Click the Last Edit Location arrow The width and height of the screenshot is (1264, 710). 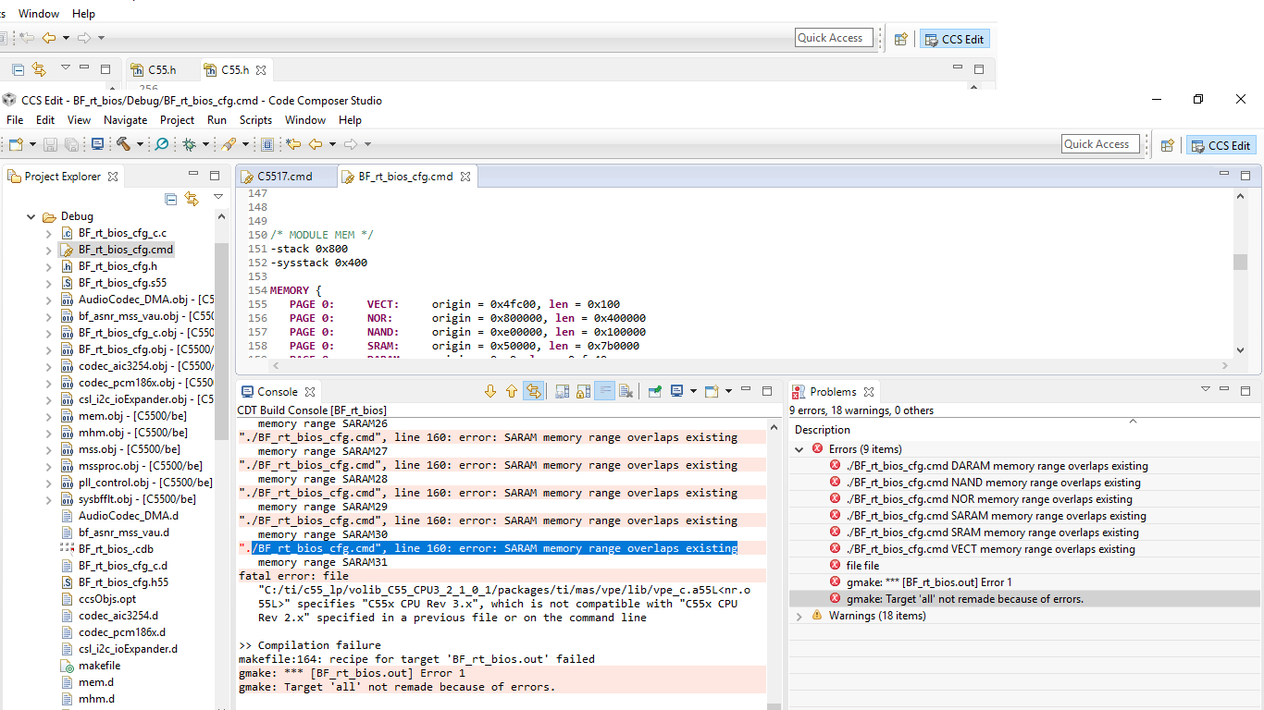pos(293,144)
